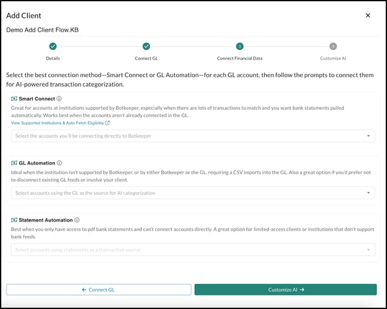This screenshot has height=309, width=387.
Task: Jump to the Customize AI step 4 circle
Action: point(332,46)
